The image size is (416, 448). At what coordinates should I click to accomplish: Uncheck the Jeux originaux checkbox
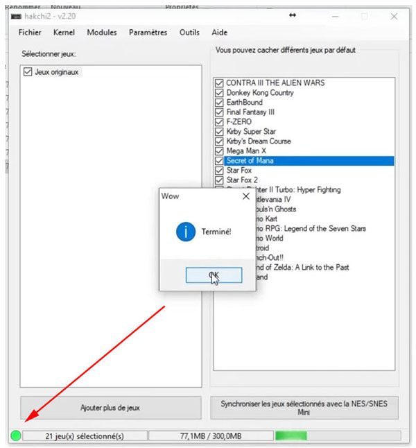click(x=28, y=72)
